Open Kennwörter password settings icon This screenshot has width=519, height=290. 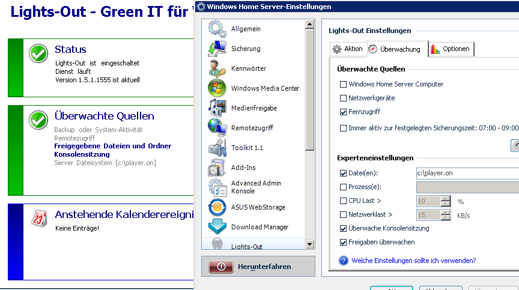coord(217,68)
